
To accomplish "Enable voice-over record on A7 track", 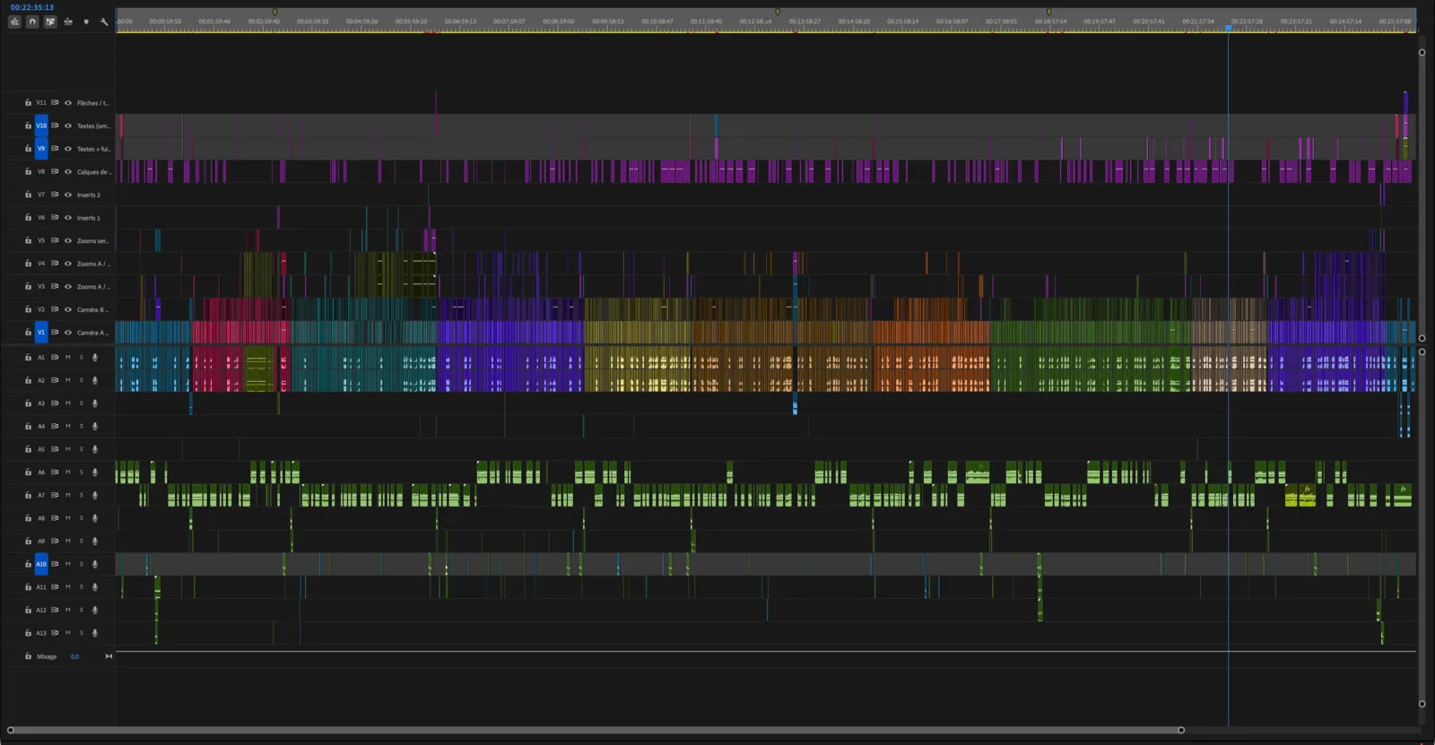I will pos(95,495).
